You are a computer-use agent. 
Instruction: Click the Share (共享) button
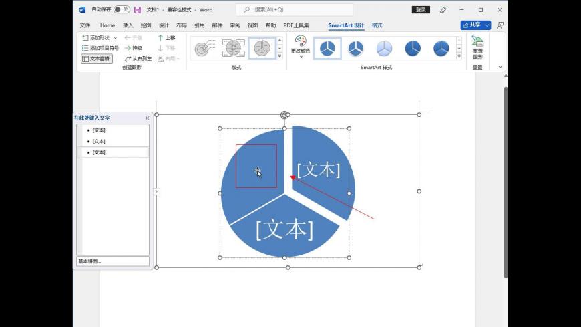point(475,25)
